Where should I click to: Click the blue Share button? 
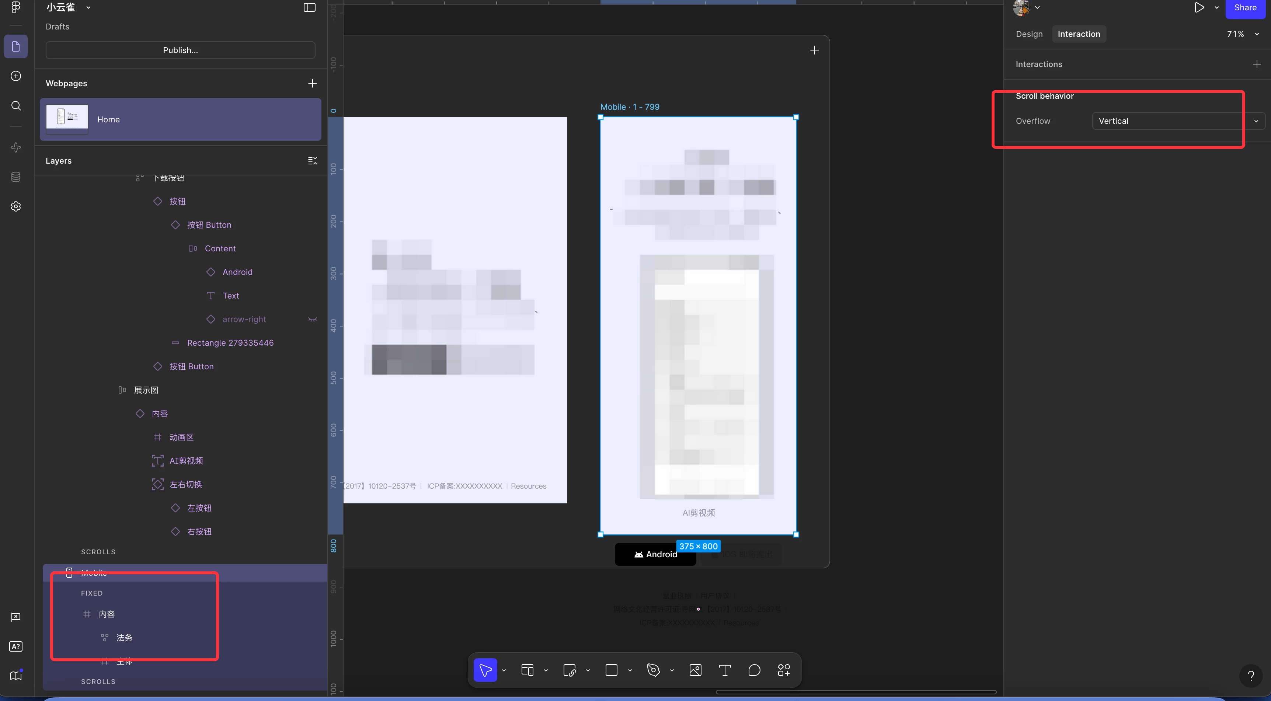(1245, 8)
